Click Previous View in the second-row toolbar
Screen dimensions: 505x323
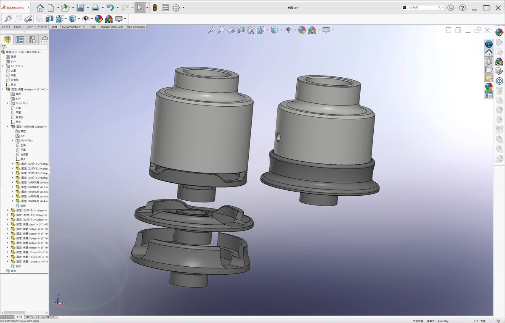pyautogui.click(x=29, y=18)
